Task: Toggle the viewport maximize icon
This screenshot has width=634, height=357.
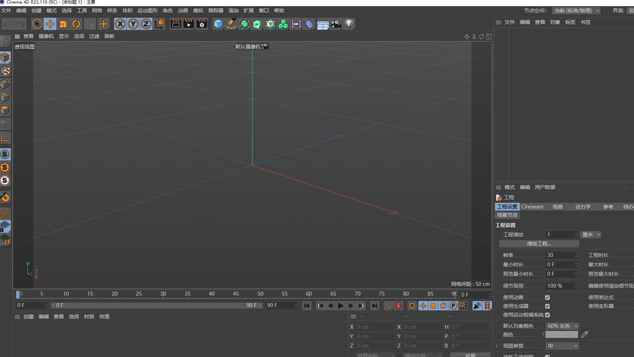Action: (489, 37)
